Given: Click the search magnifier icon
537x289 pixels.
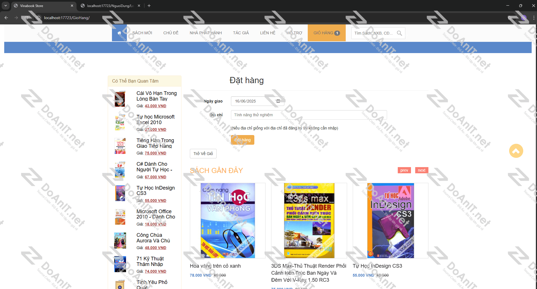Looking at the screenshot, I should click(399, 33).
